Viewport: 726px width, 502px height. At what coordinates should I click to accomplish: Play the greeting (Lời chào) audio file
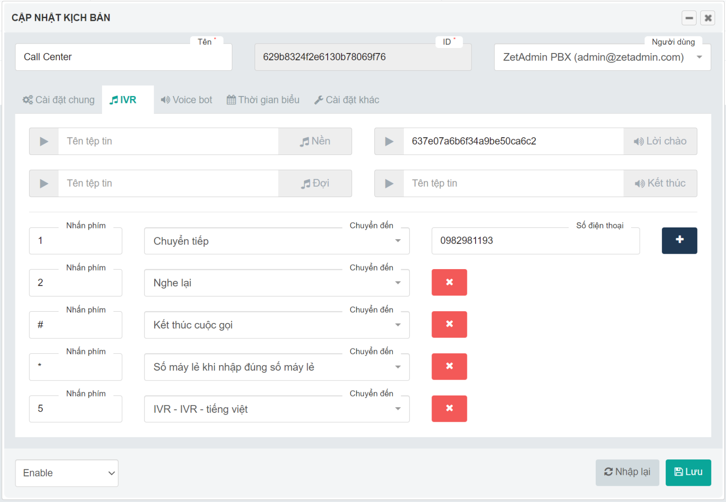coord(389,141)
